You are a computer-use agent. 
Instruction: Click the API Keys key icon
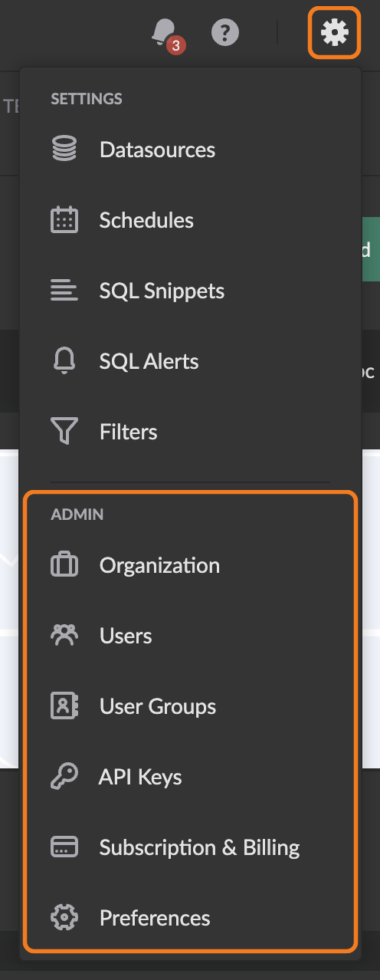pos(64,777)
